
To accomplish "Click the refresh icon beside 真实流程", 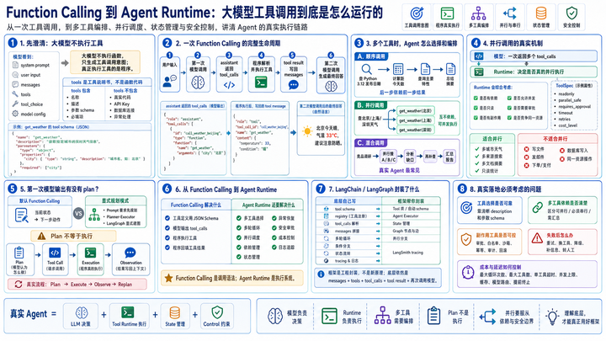I will [19, 285].
